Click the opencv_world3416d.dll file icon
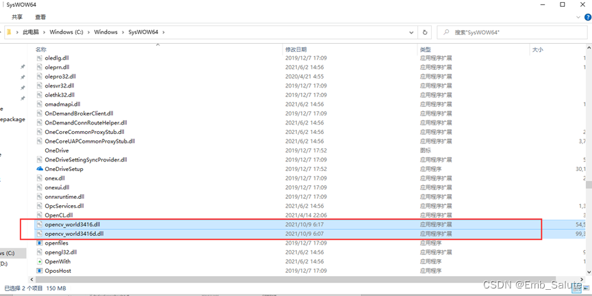 pos(40,234)
